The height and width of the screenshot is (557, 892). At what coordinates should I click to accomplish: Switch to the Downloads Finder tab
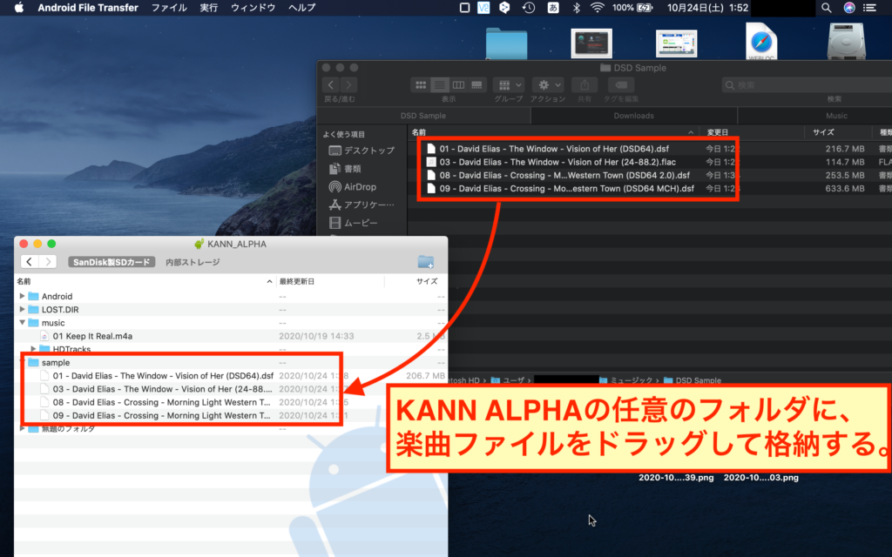634,116
